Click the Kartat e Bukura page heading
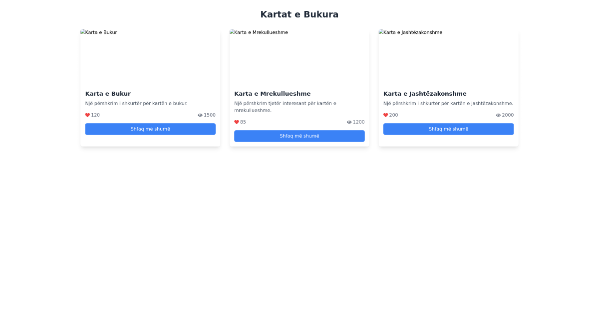The height and width of the screenshot is (314, 599). click(x=299, y=14)
